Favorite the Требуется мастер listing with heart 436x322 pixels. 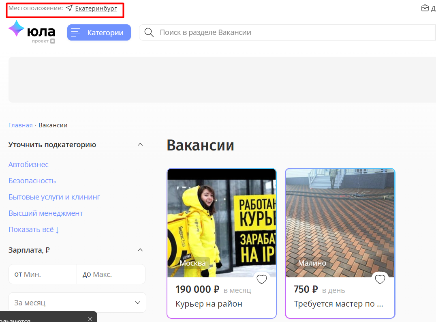pos(380,279)
